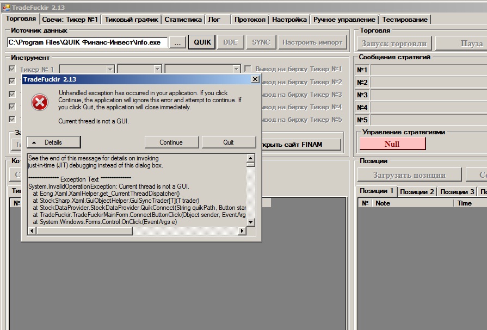Open the Тиковый график tab

coord(132,20)
